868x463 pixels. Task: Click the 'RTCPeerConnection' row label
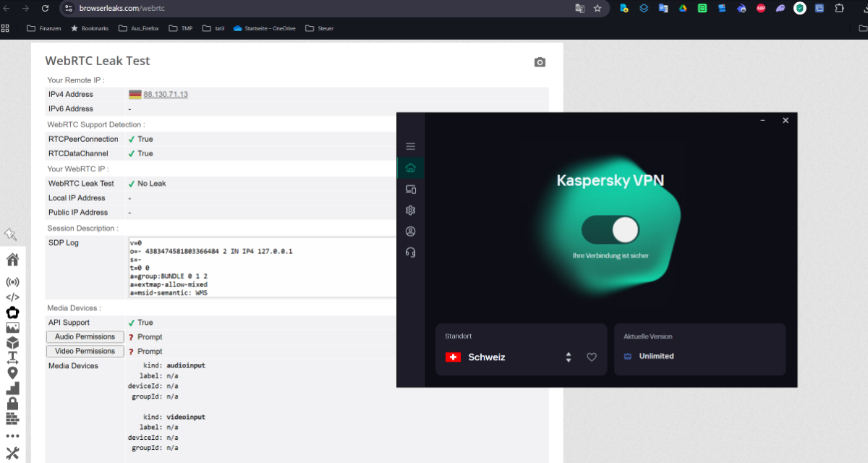83,139
